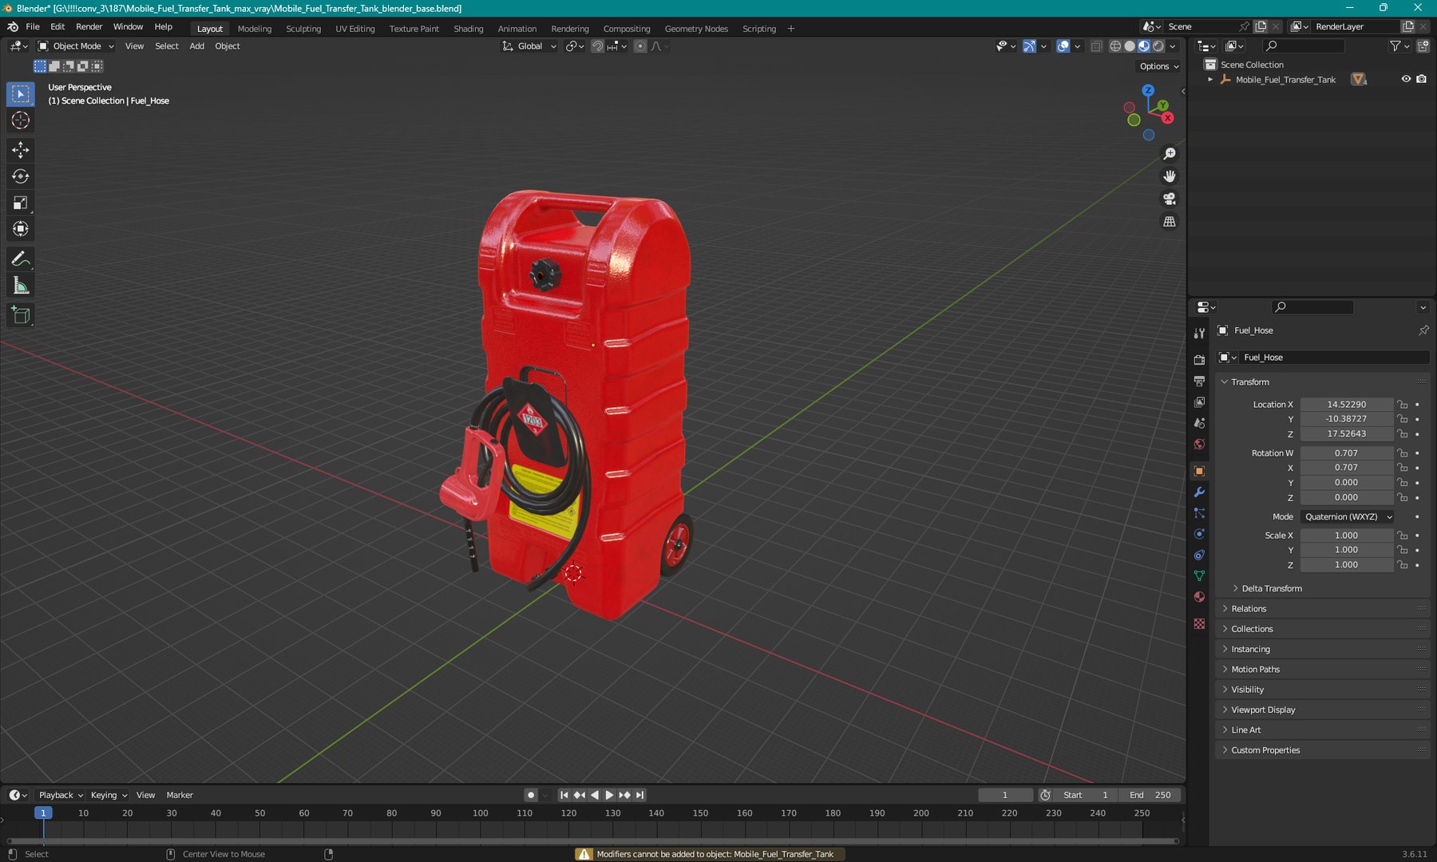Toggle auto keying record button
Screen dimensions: 1437x862
tap(531, 795)
